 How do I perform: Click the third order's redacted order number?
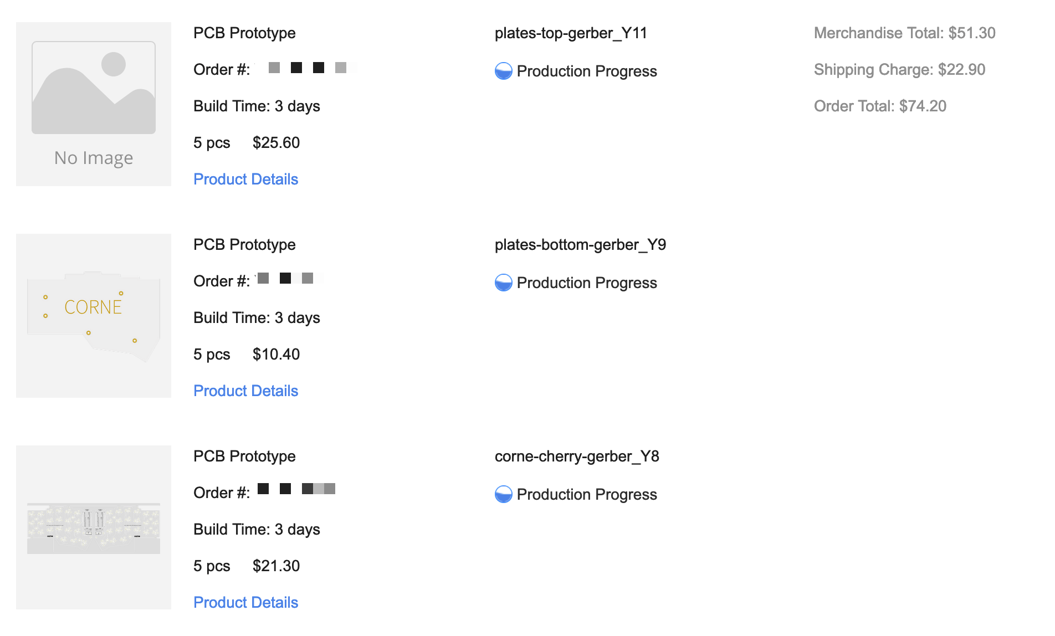[x=296, y=489]
